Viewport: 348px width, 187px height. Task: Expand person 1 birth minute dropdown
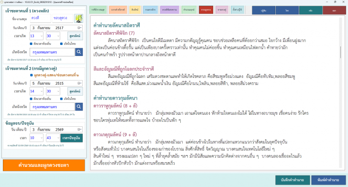point(58,36)
